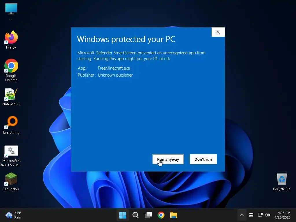Click the FreeMinecraft.exe app name text
Viewport: 296px width, 222px height.
click(114, 68)
